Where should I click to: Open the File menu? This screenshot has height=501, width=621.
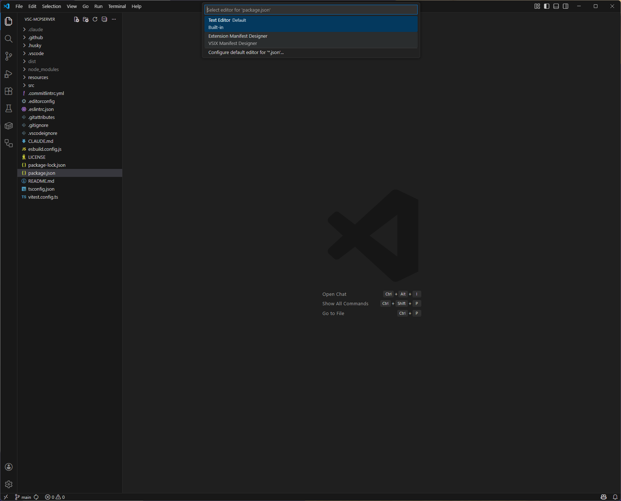(19, 6)
